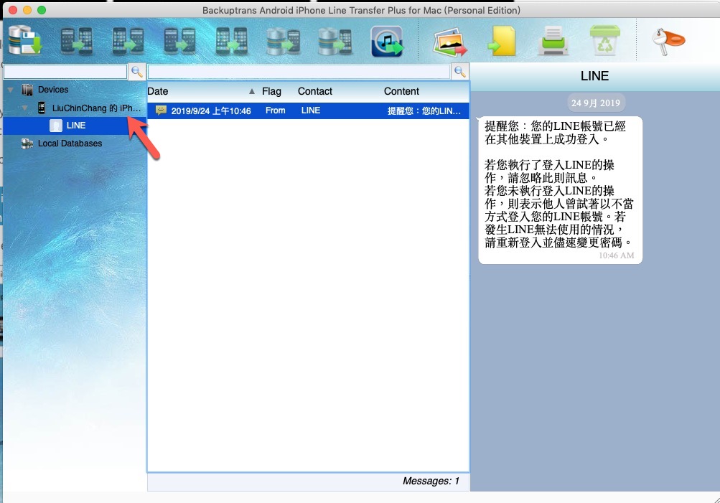Screen dimensions: 720x503
Task: Click the window resize grip corner
Action: coord(716,499)
